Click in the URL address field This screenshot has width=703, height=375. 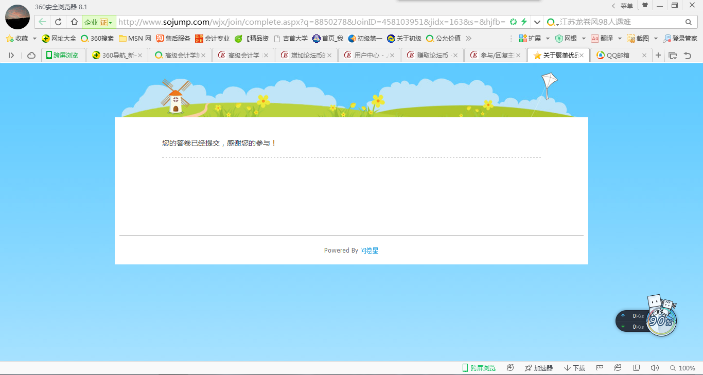312,22
